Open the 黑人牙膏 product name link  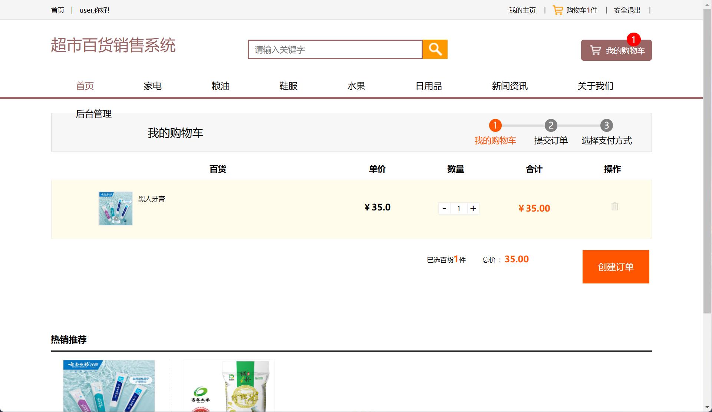pos(151,199)
